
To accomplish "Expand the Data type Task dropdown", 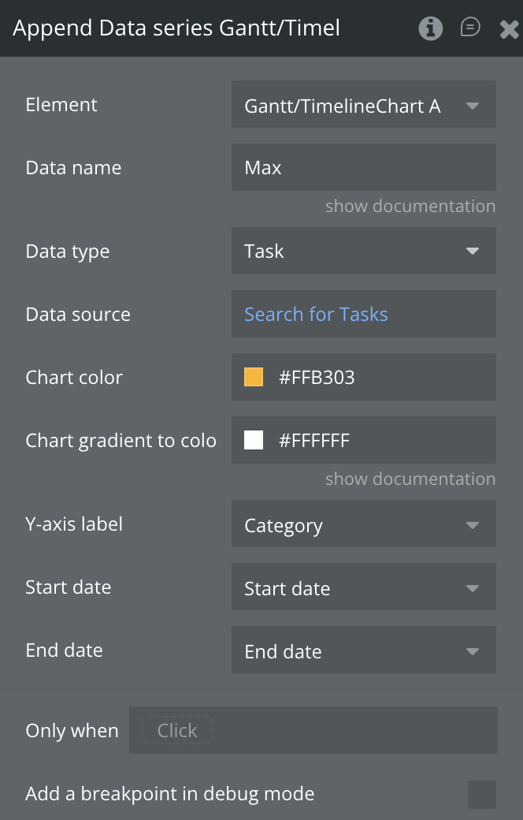I will 363,252.
